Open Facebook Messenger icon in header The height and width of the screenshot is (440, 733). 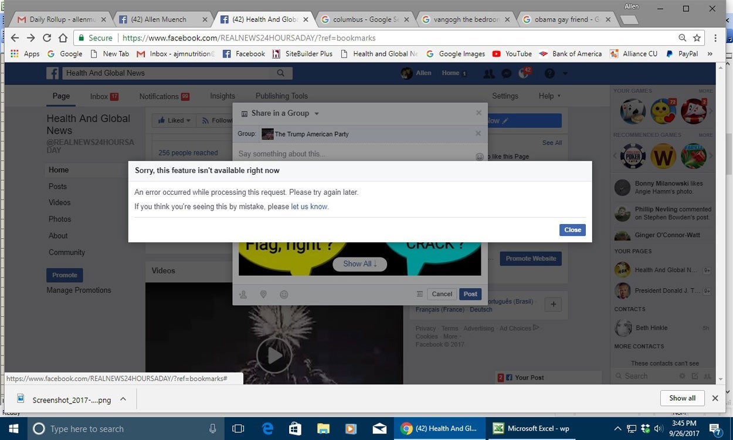(x=507, y=74)
